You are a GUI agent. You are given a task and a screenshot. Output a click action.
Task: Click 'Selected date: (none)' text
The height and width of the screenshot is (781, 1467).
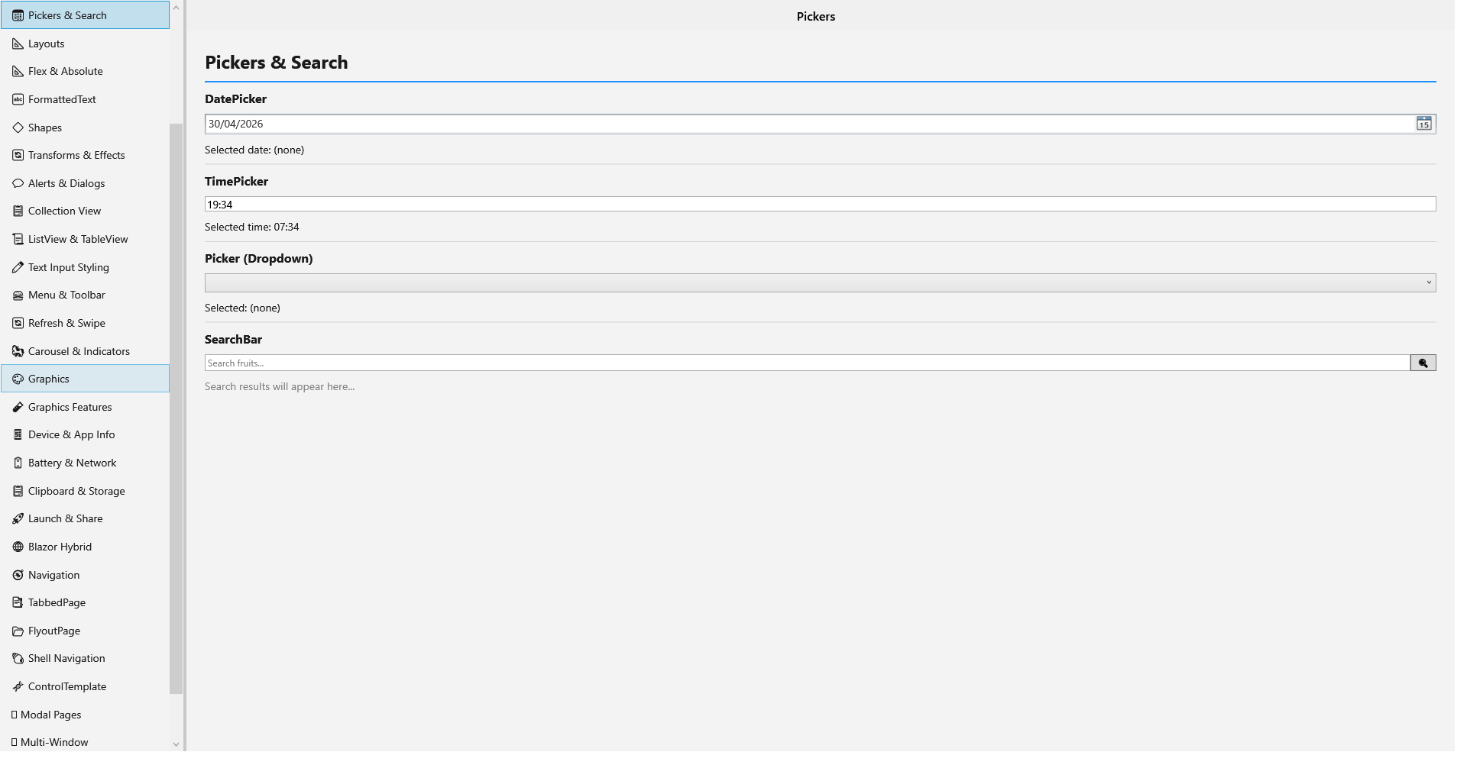pyautogui.click(x=254, y=150)
